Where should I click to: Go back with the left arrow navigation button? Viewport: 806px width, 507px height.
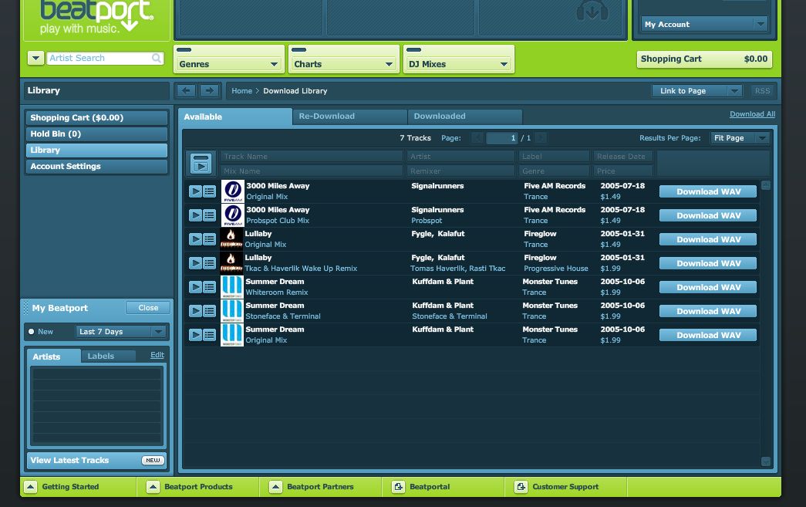186,91
